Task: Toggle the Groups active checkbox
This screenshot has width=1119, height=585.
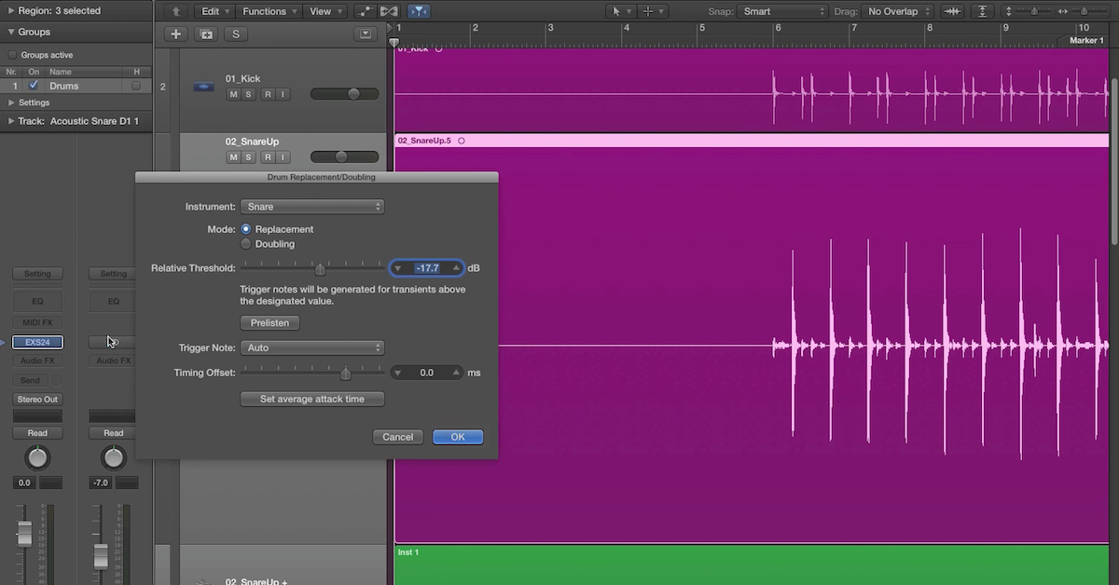Action: (x=12, y=55)
